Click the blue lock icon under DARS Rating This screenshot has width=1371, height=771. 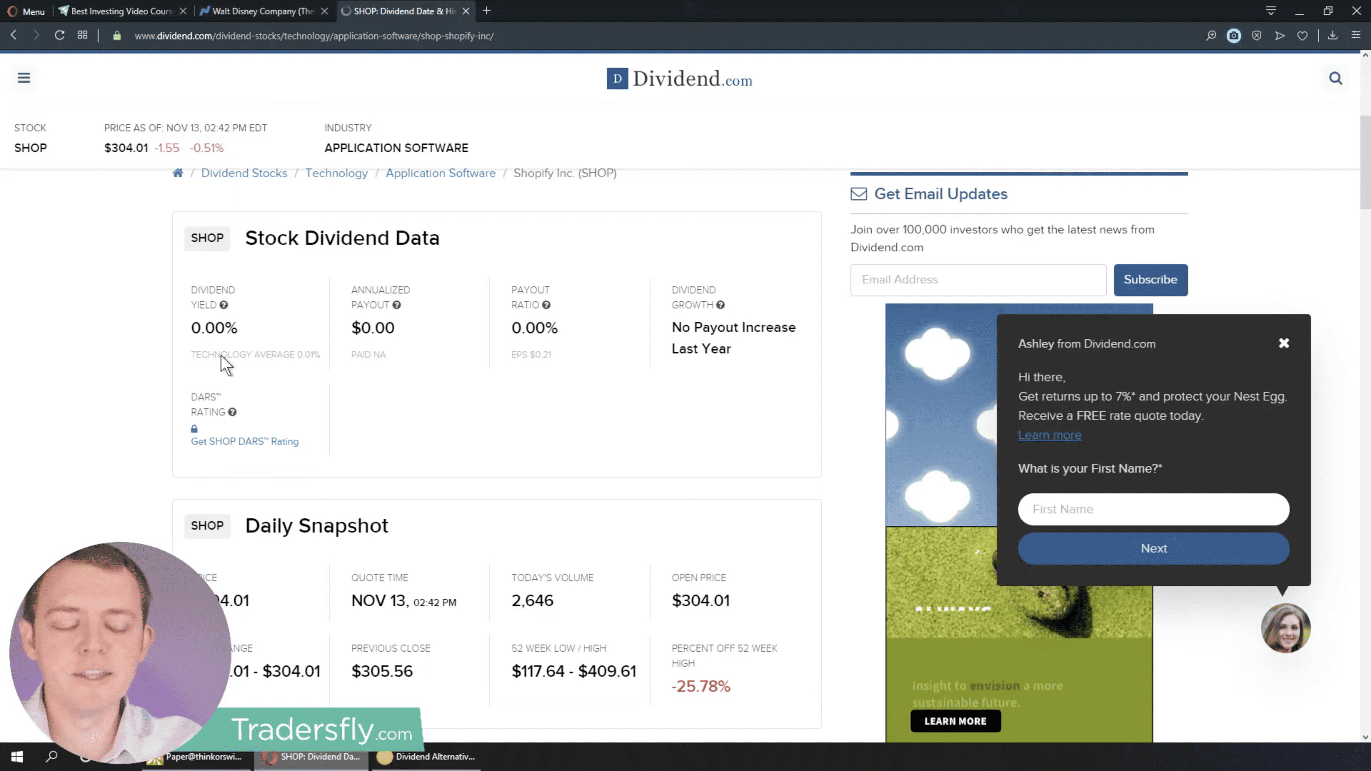point(194,429)
